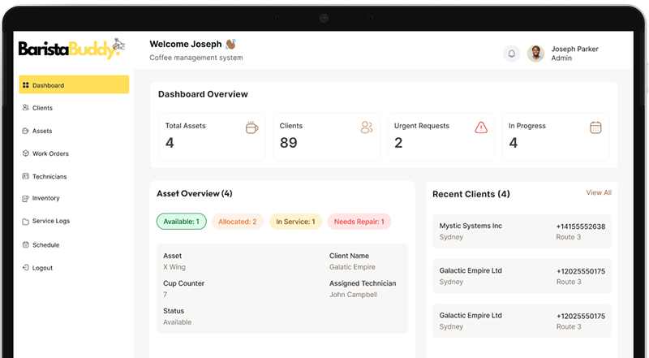The width and height of the screenshot is (649, 358).
Task: Click the Assets cup icon in sidebar
Action: coord(26,131)
